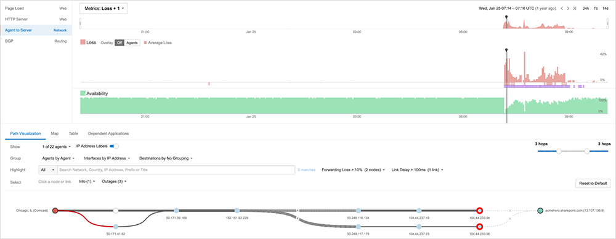Click the red Loss legend square
Image resolution: width=616 pixels, height=239 pixels.
[83, 43]
